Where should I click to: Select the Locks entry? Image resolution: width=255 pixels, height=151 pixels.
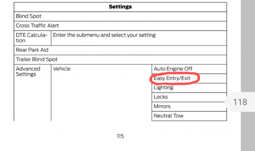(189, 97)
